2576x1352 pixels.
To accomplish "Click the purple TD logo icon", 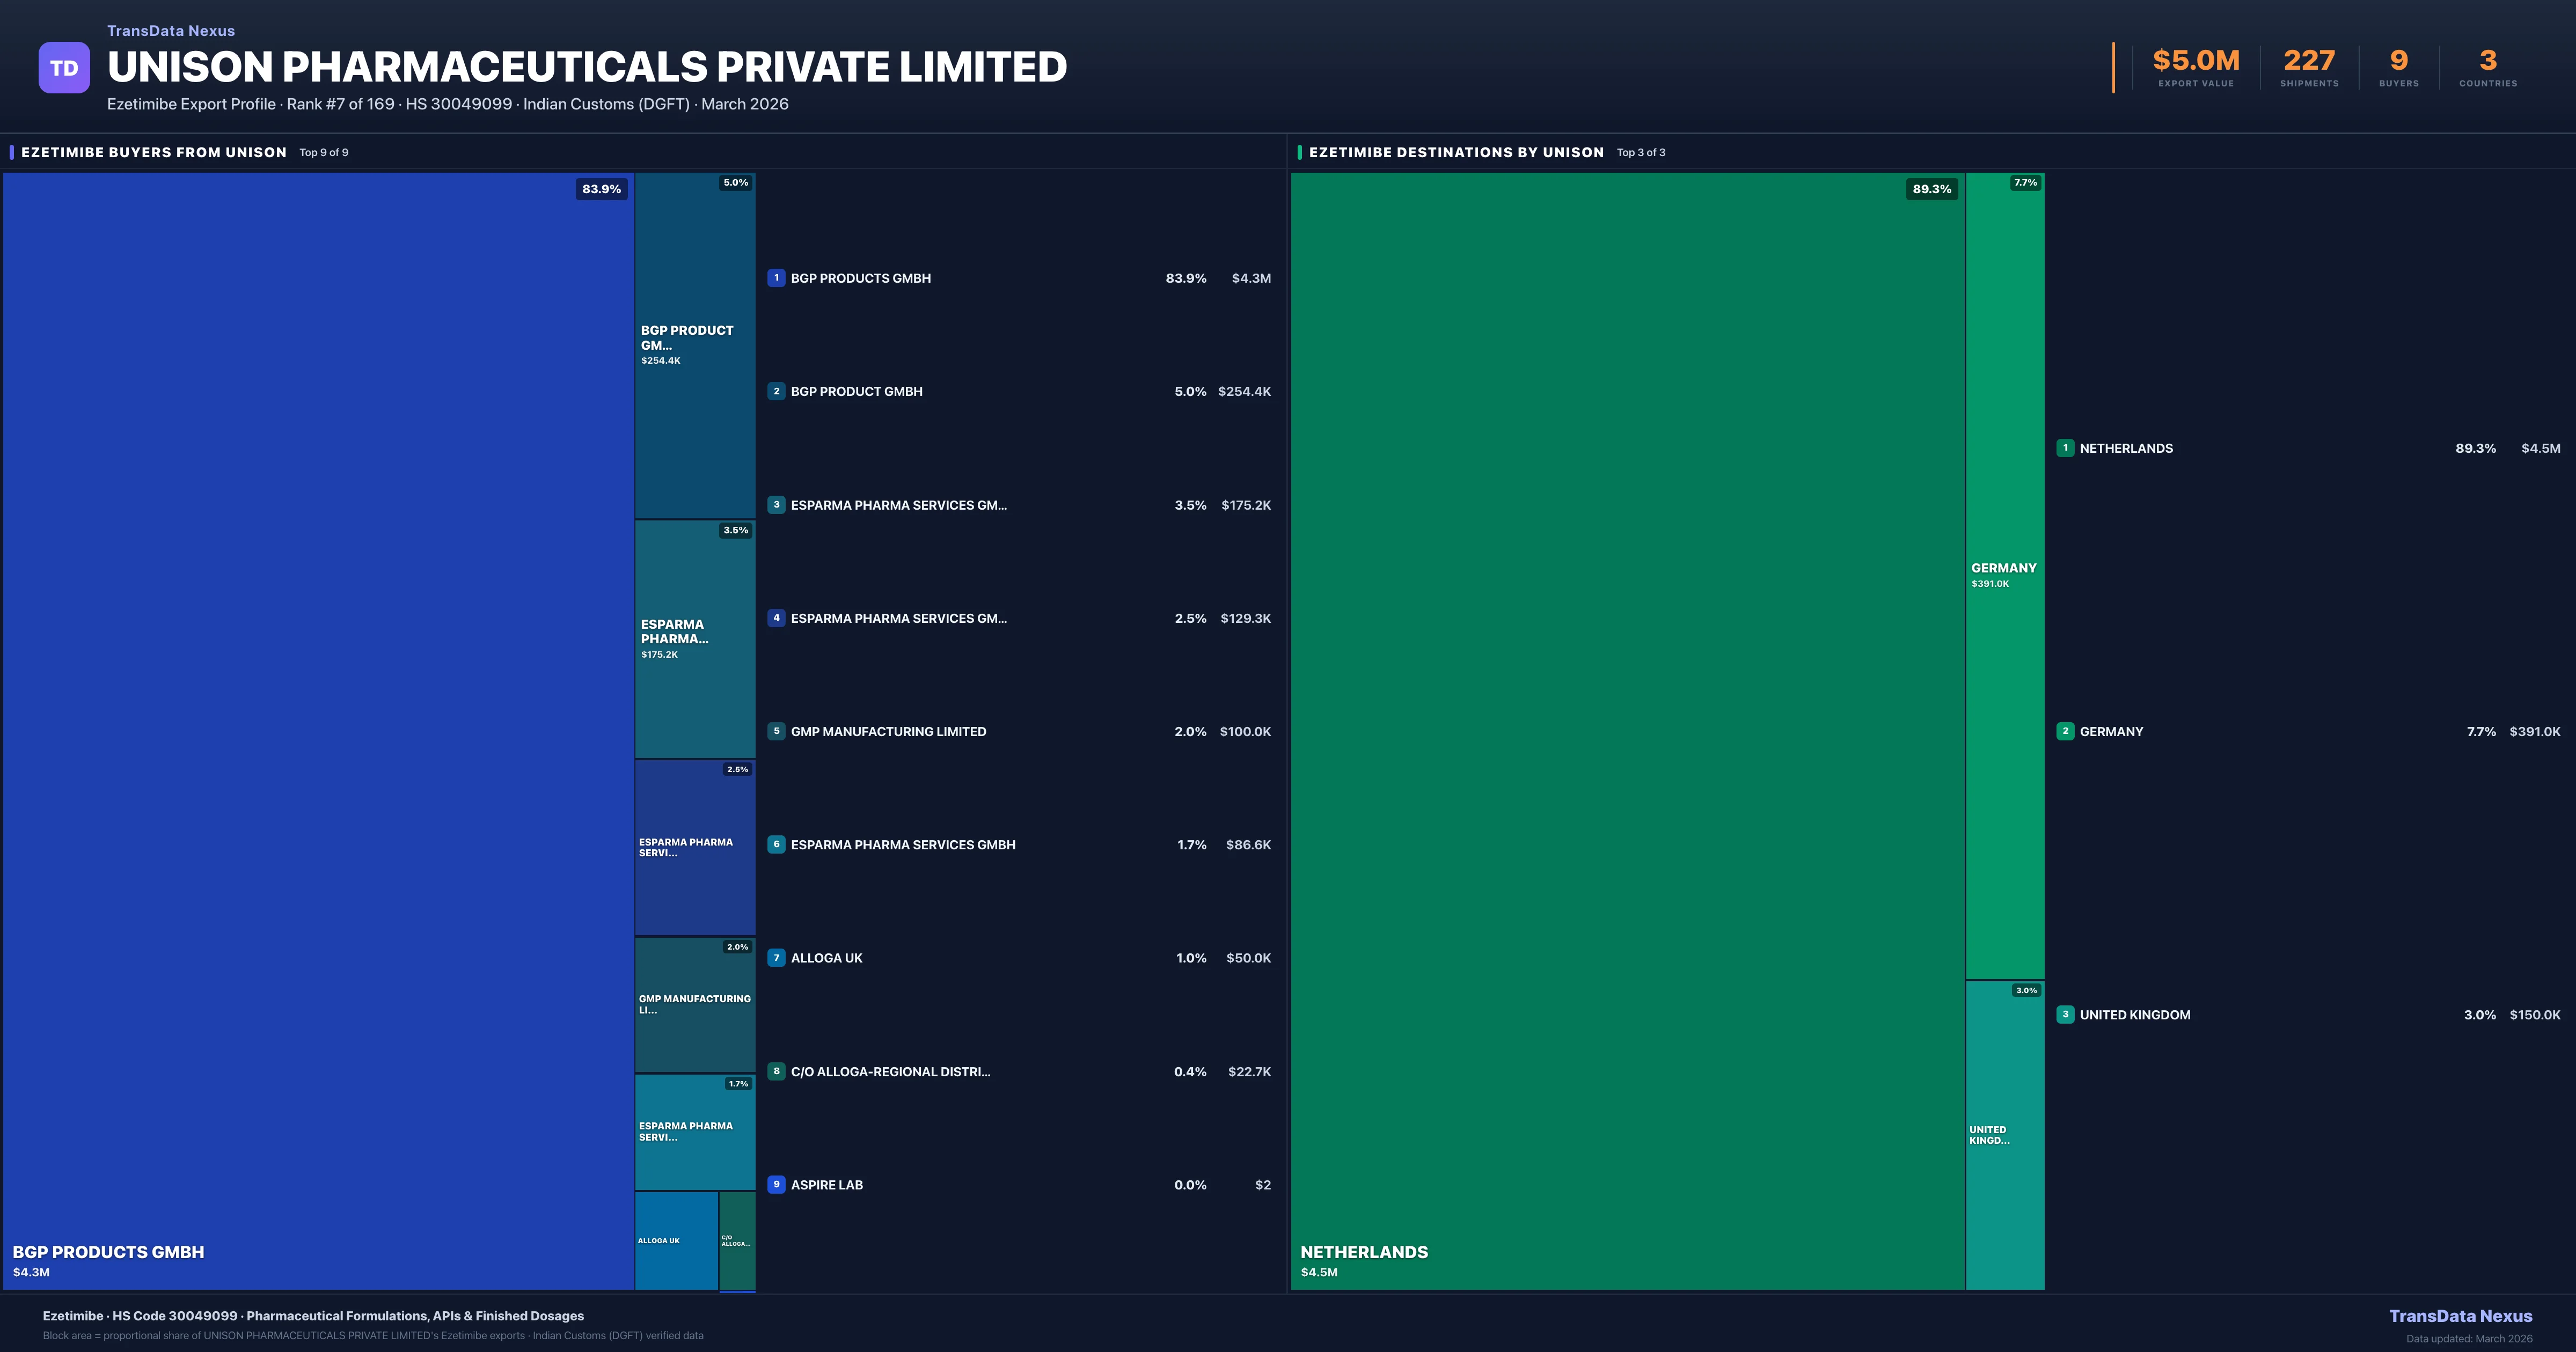I will point(64,68).
